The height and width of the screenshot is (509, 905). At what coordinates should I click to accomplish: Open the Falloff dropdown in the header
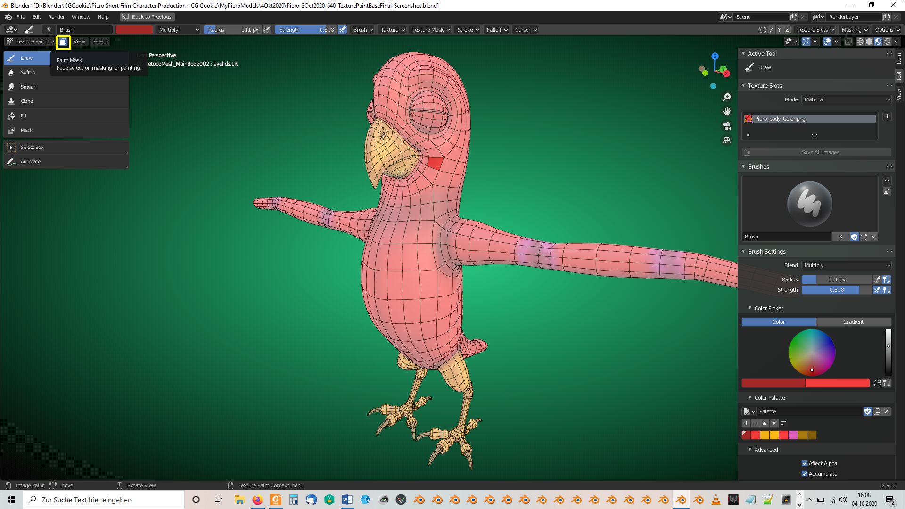pyautogui.click(x=496, y=29)
